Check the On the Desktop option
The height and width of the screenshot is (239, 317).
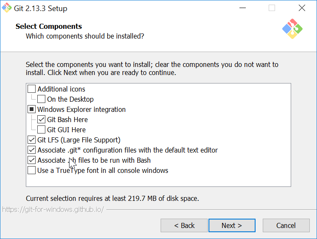(x=41, y=99)
